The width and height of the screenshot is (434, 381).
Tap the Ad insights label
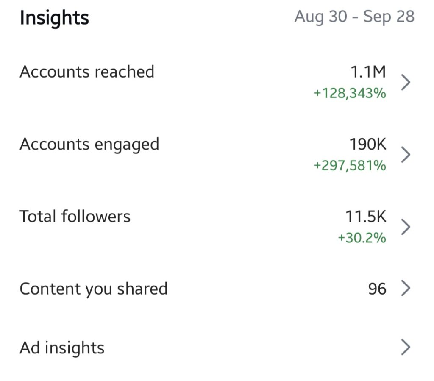point(62,348)
